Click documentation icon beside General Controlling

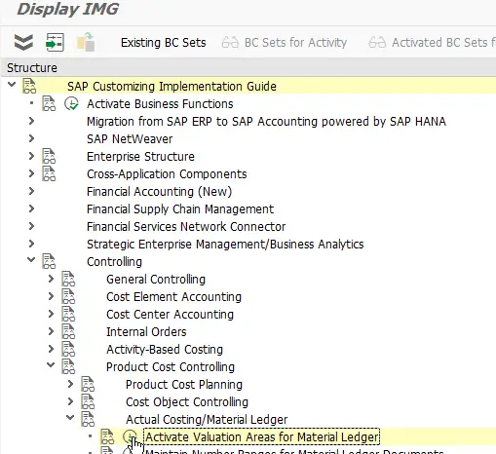point(68,280)
